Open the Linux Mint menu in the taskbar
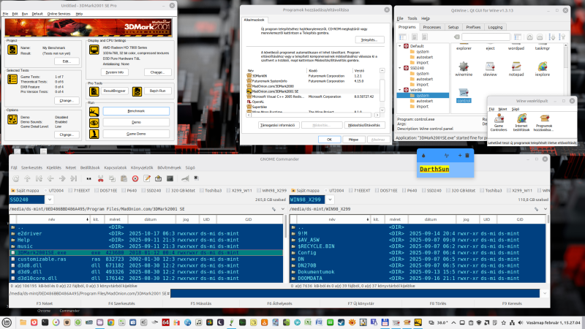 (x=7, y=322)
